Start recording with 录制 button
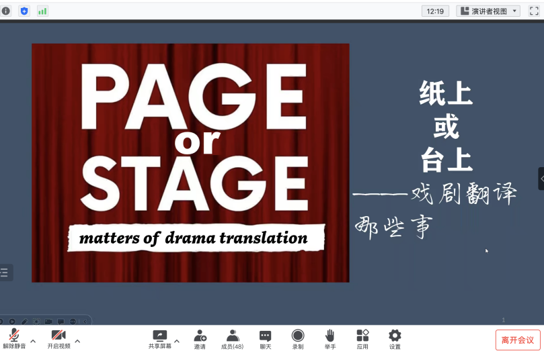This screenshot has height=351, width=544. tap(297, 338)
